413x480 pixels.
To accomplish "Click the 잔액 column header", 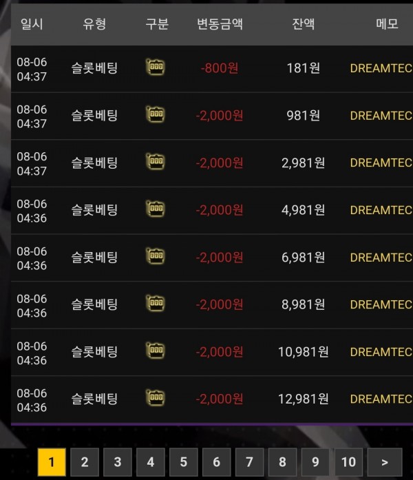I will (303, 24).
